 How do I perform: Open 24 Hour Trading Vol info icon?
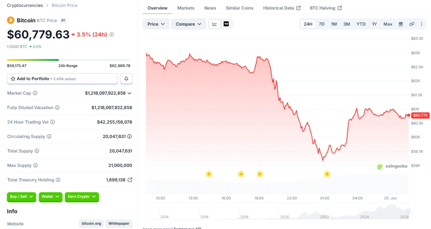[x=52, y=122]
